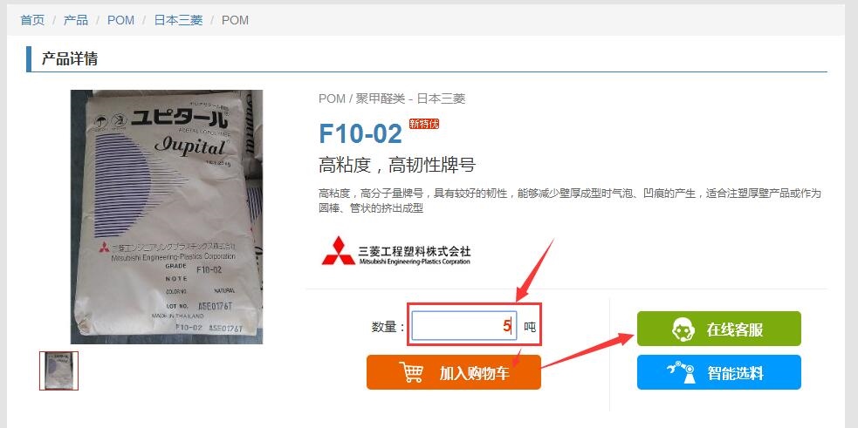Click the robot arm smart selection icon

pos(682,372)
